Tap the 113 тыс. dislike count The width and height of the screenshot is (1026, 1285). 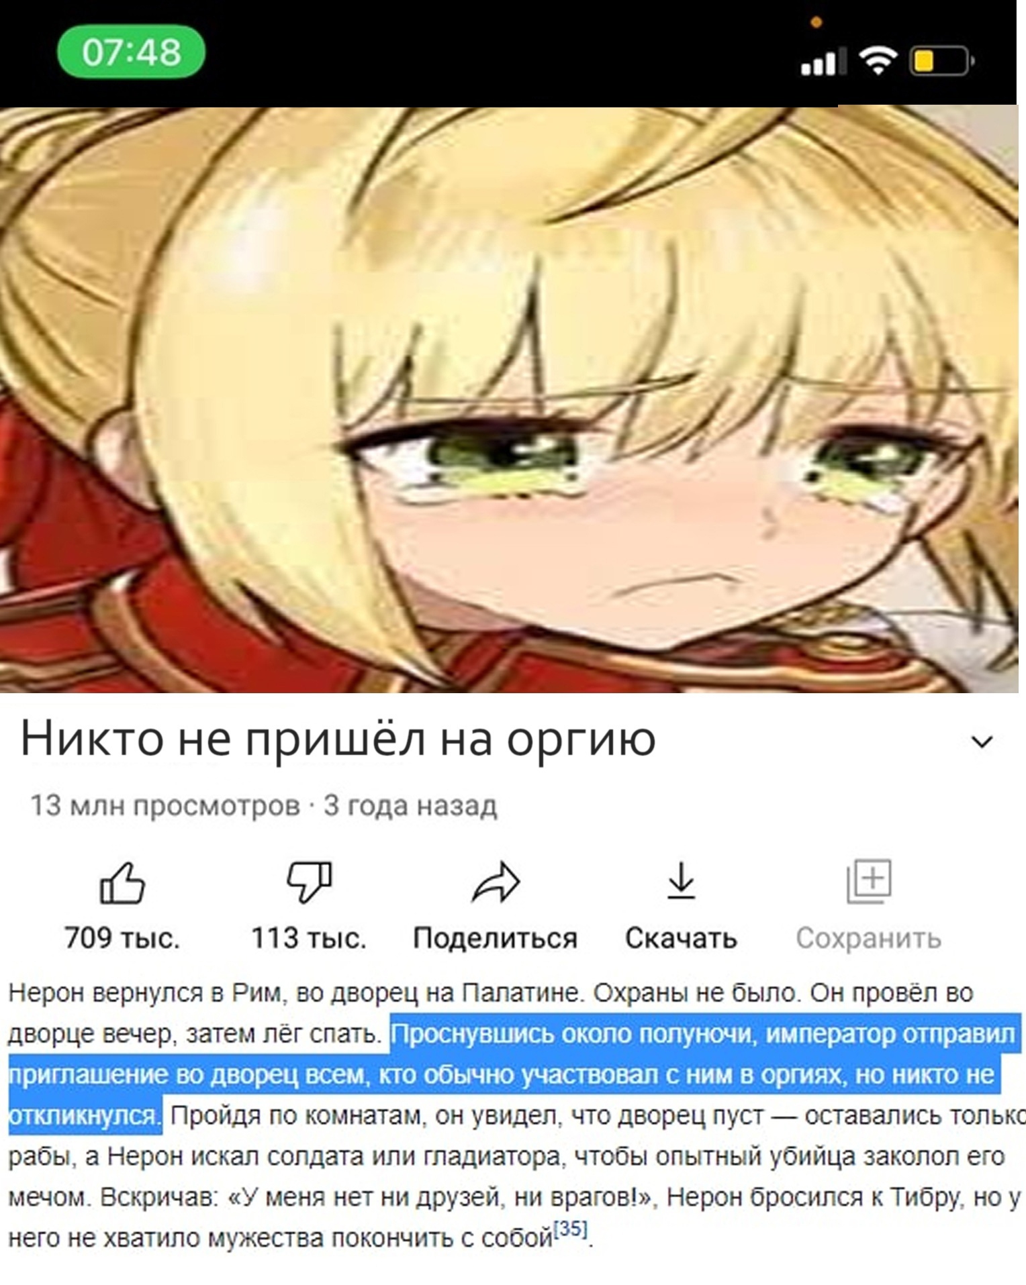pyautogui.click(x=309, y=937)
